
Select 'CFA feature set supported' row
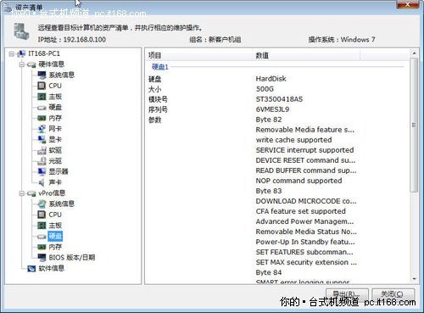[301, 211]
